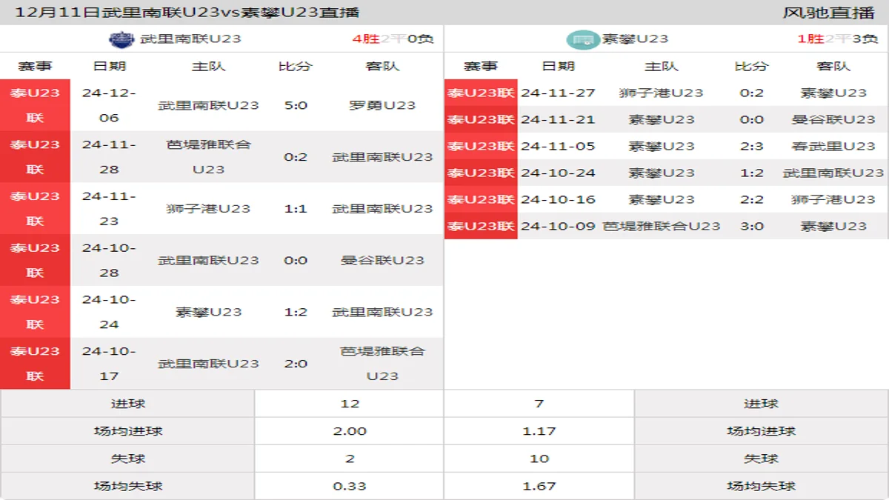Click the 24-10-17 date cell
This screenshot has height=500, width=889.
pos(109,364)
